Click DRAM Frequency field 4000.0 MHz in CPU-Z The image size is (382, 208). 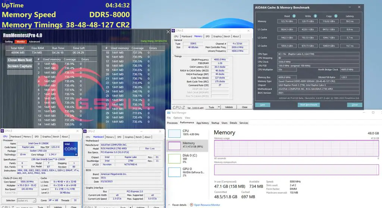(x=220, y=60)
